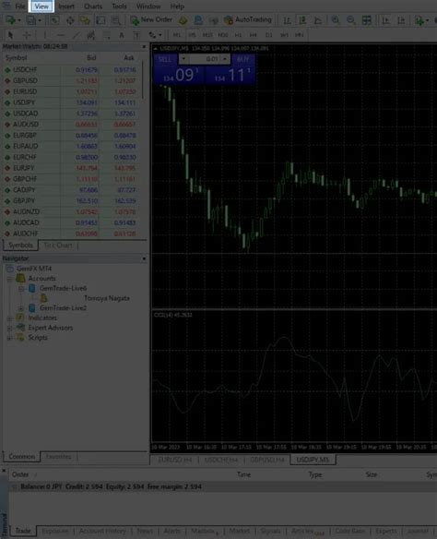Select the GBPUSD row in Market Watch
Viewport: 437px width, 539px height.
(x=71, y=81)
